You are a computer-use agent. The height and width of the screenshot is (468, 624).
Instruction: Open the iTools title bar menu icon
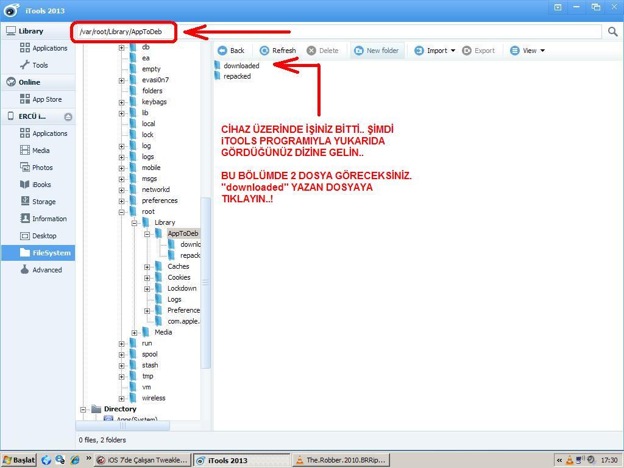pos(558,7)
